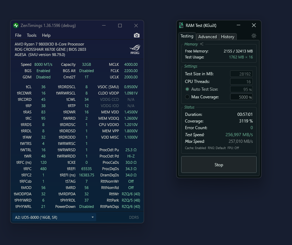
Task: Click the Max Coverage 5000 % field
Action: (x=241, y=97)
